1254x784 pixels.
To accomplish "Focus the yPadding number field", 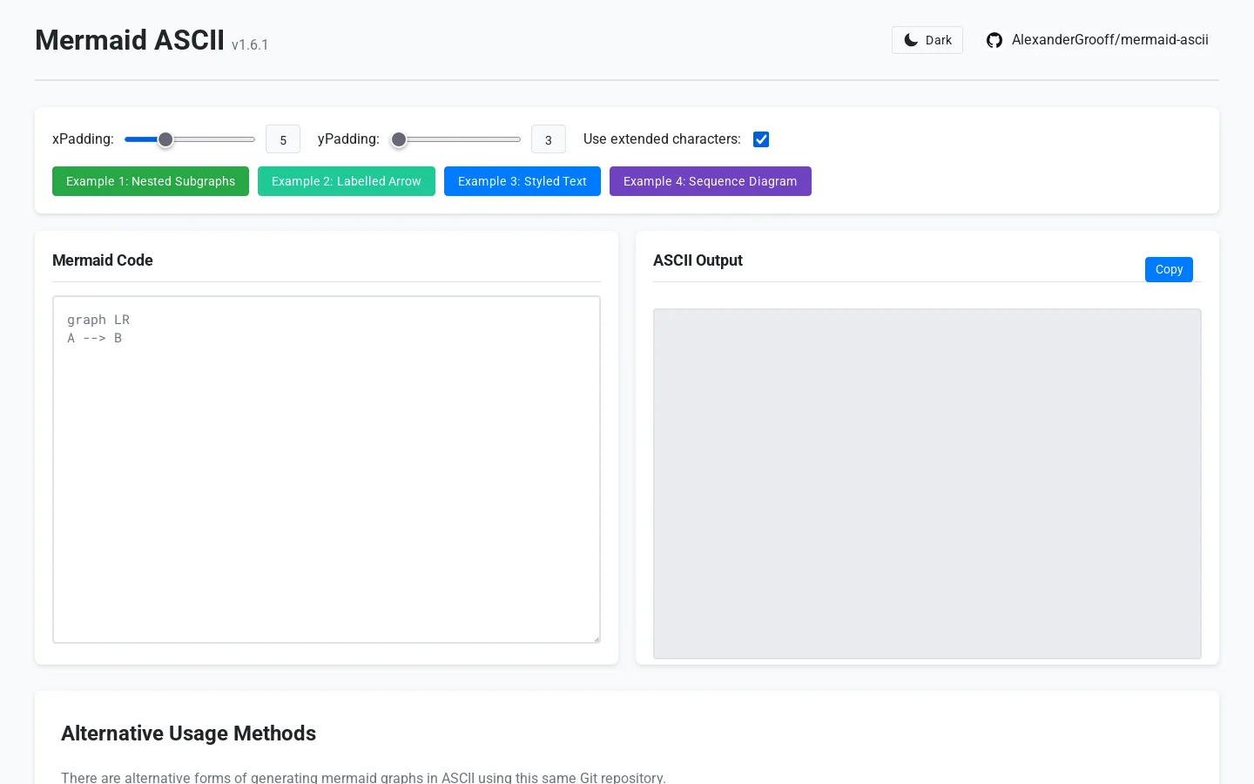I will [x=549, y=139].
